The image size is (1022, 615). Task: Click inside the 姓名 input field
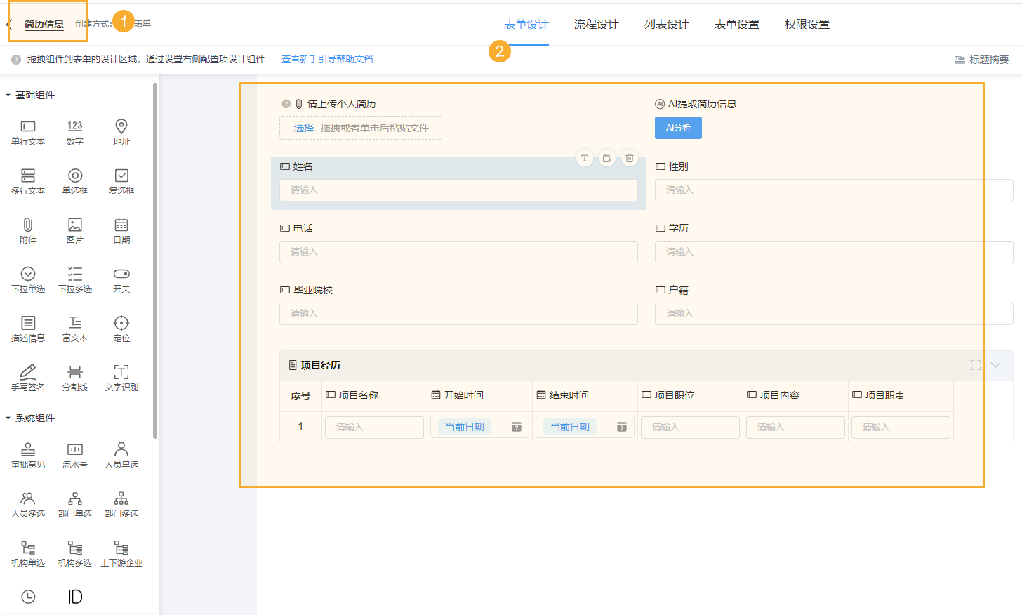[x=458, y=190]
